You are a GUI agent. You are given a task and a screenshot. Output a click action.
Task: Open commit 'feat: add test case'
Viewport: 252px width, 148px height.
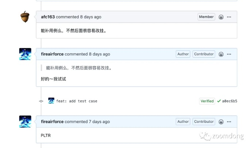click(77, 101)
